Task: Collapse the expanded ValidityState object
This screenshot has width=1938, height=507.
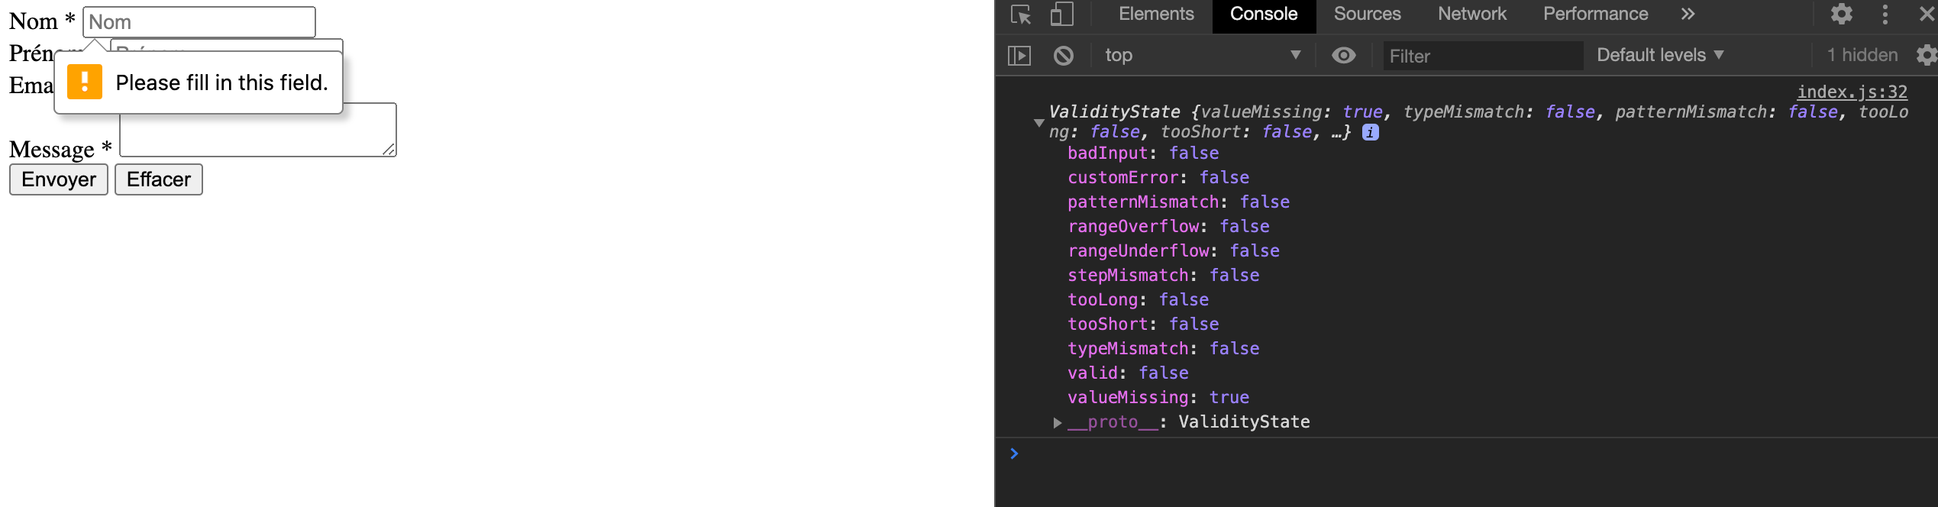Action: tap(1038, 121)
